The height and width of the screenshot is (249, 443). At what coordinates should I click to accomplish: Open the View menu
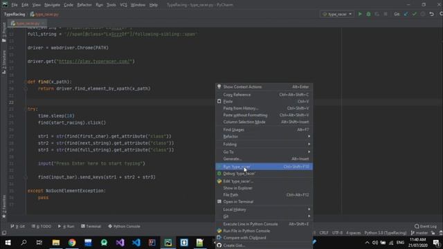[37, 5]
